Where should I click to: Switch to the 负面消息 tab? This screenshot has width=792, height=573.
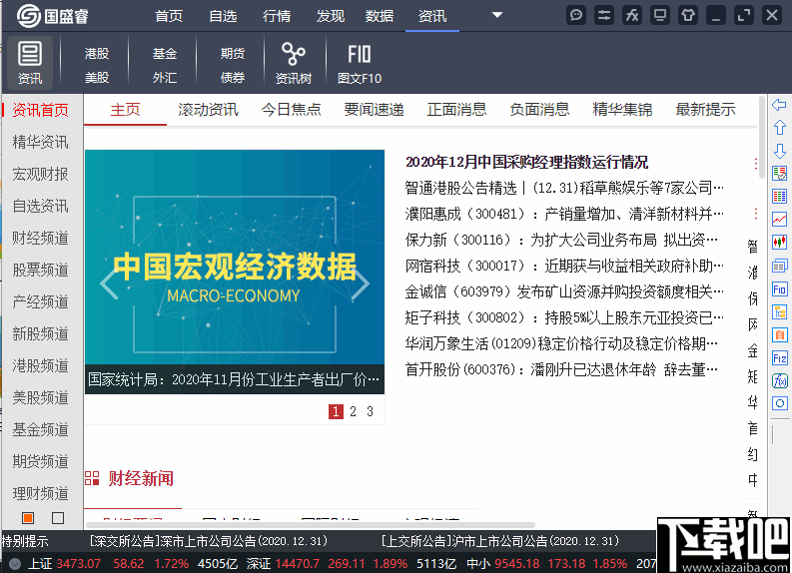coord(539,110)
